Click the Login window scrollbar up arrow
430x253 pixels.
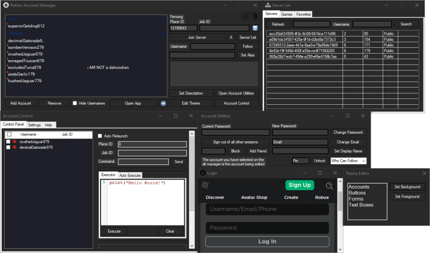point(340,182)
